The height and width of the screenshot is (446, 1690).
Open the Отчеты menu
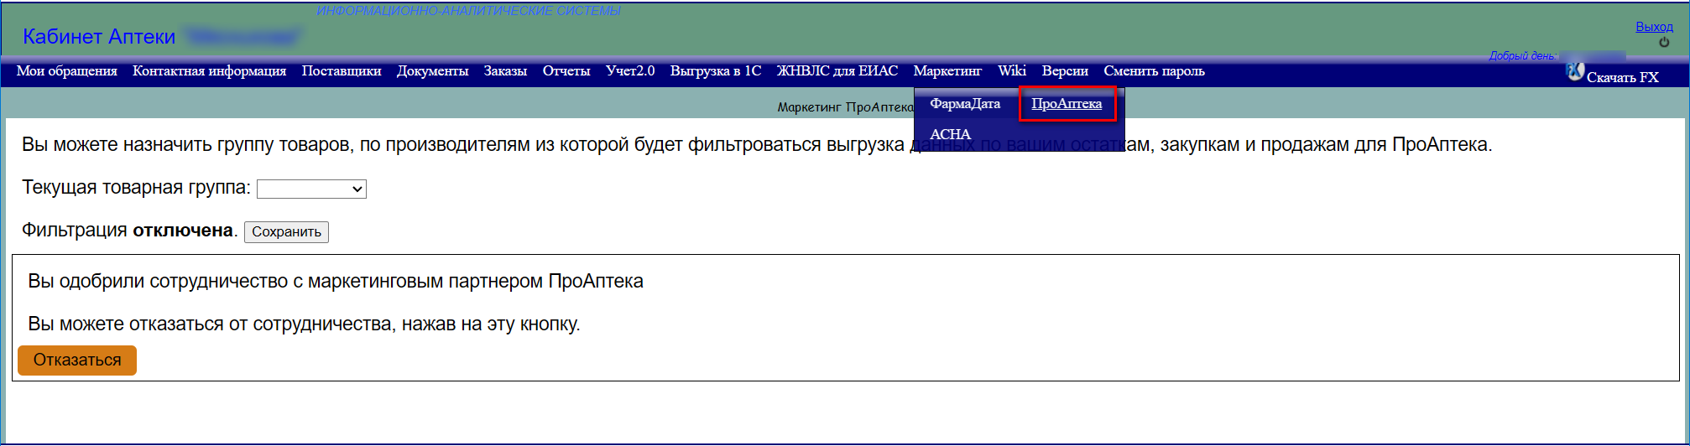(x=566, y=71)
